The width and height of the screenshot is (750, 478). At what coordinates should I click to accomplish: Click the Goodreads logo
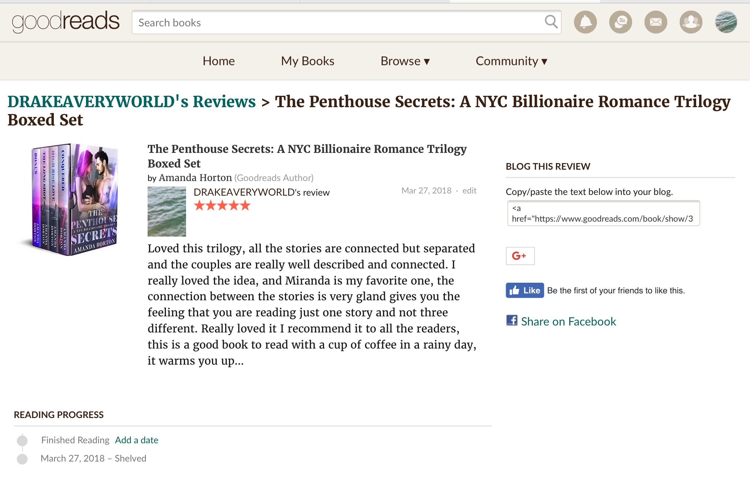click(x=66, y=21)
